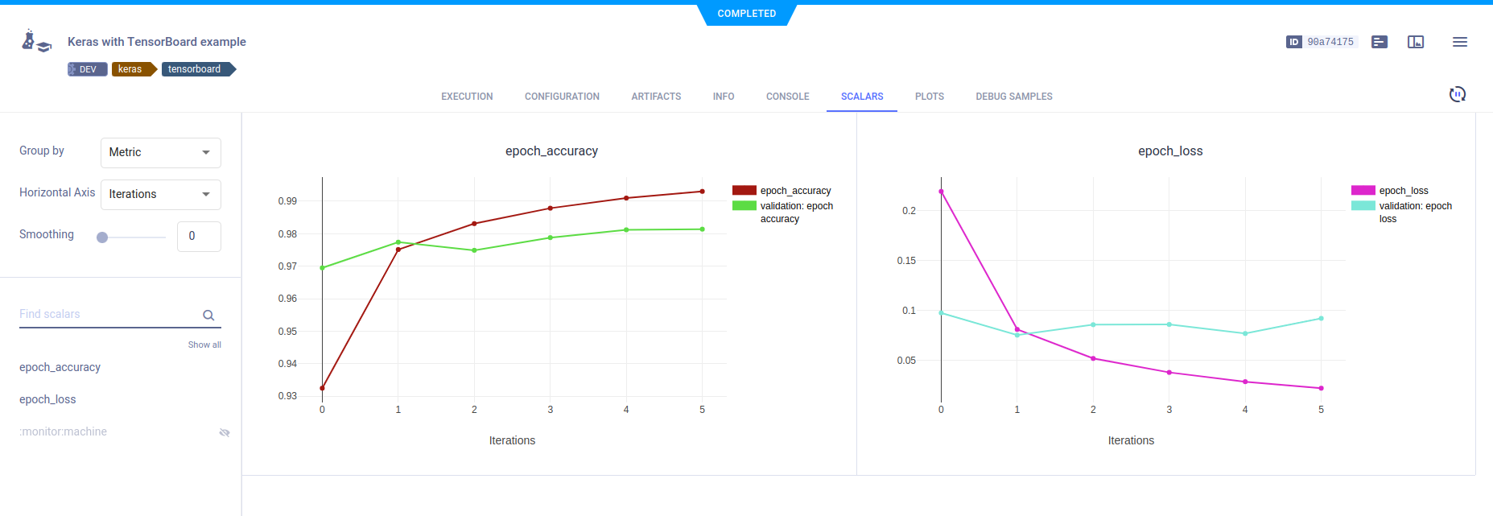This screenshot has width=1493, height=516.
Task: Click the Smoothing value input field
Action: (199, 236)
